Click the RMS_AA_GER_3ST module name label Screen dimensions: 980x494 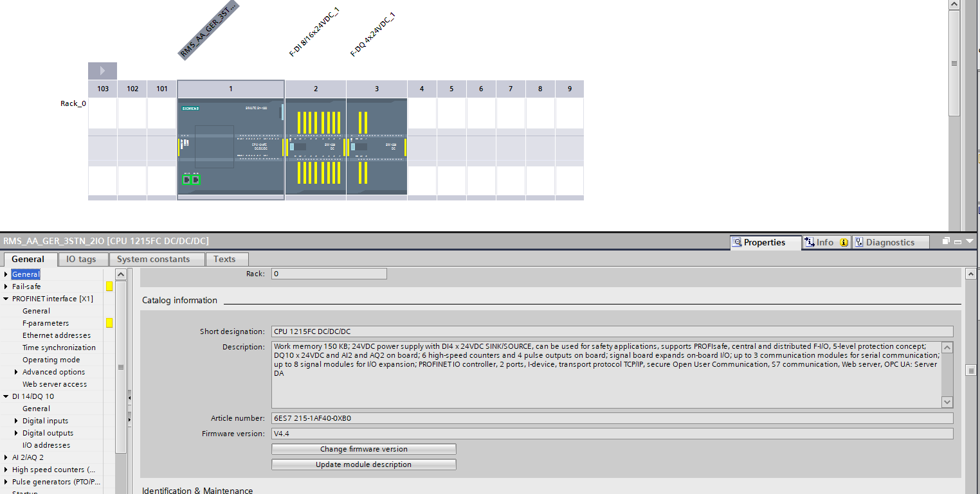pos(208,30)
